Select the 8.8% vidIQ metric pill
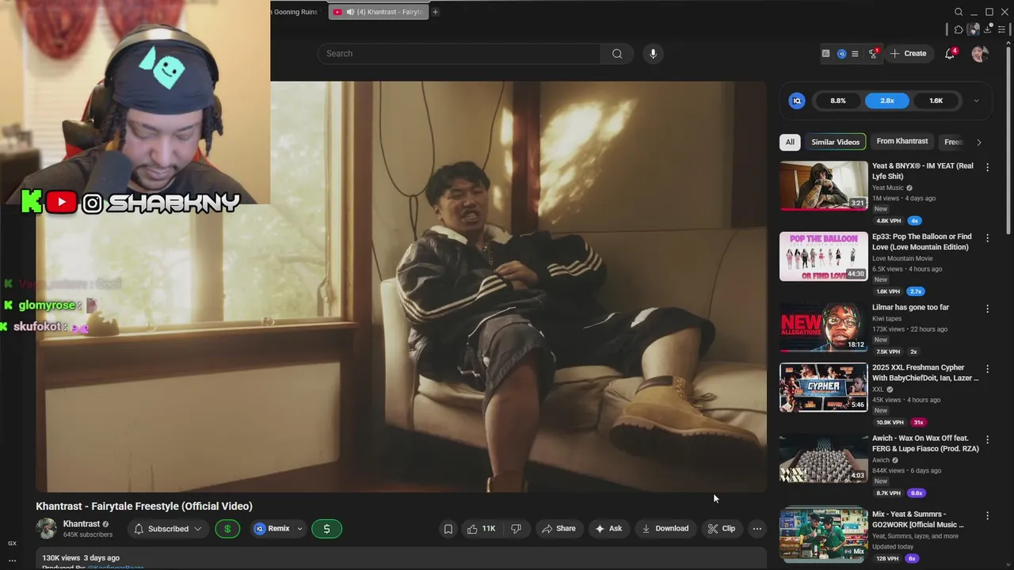Image resolution: width=1014 pixels, height=570 pixels. click(x=838, y=101)
